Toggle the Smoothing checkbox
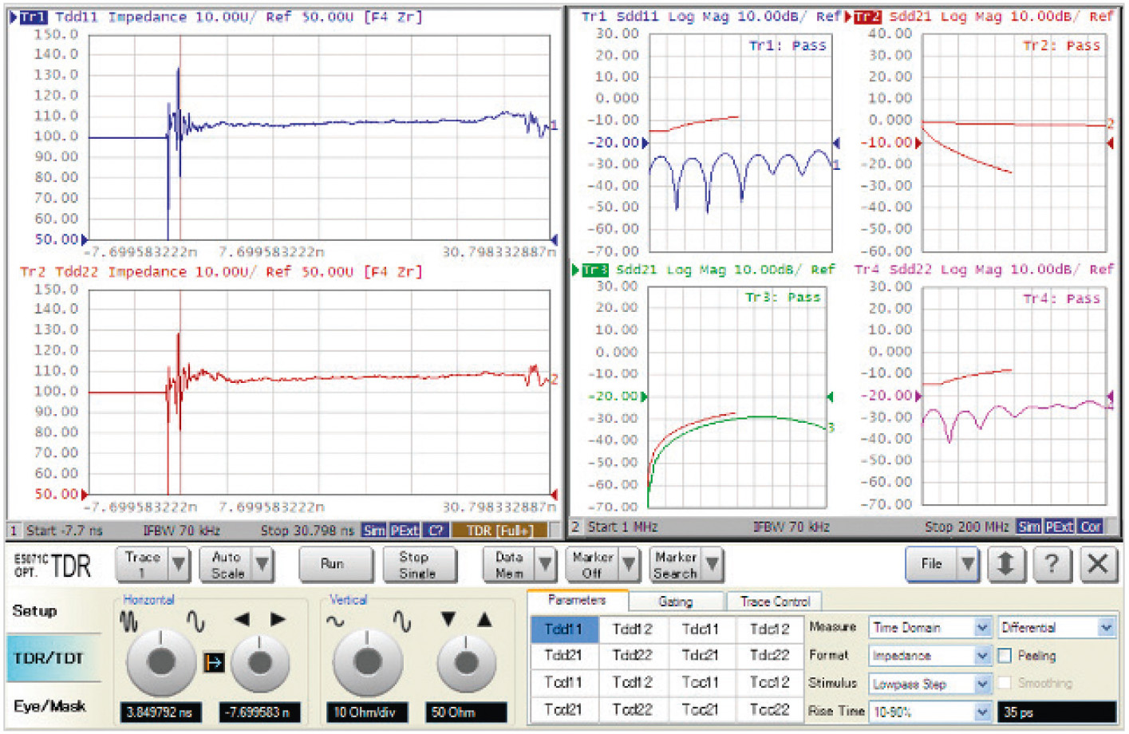 point(1005,683)
